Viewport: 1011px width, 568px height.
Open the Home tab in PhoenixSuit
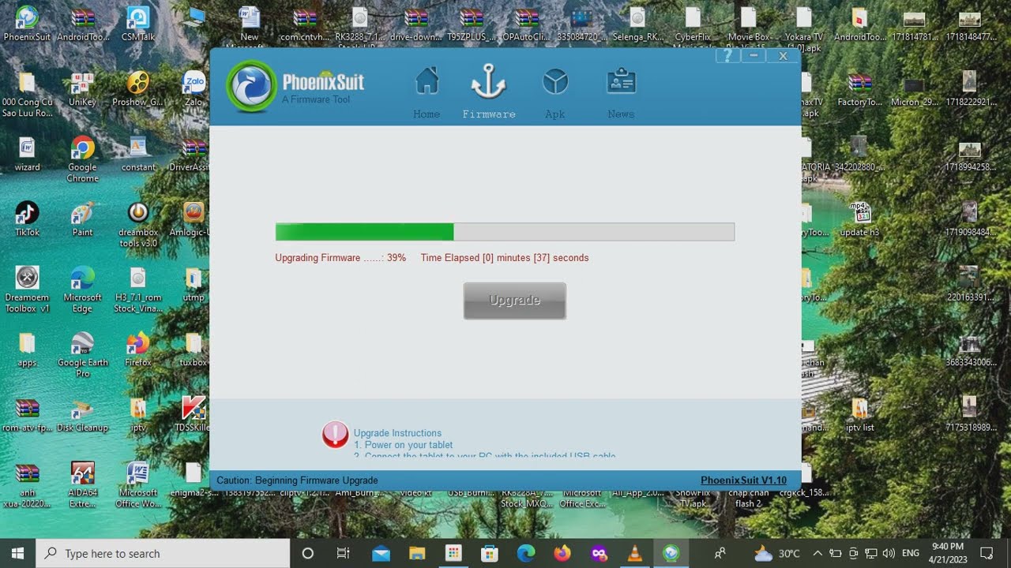(x=427, y=93)
